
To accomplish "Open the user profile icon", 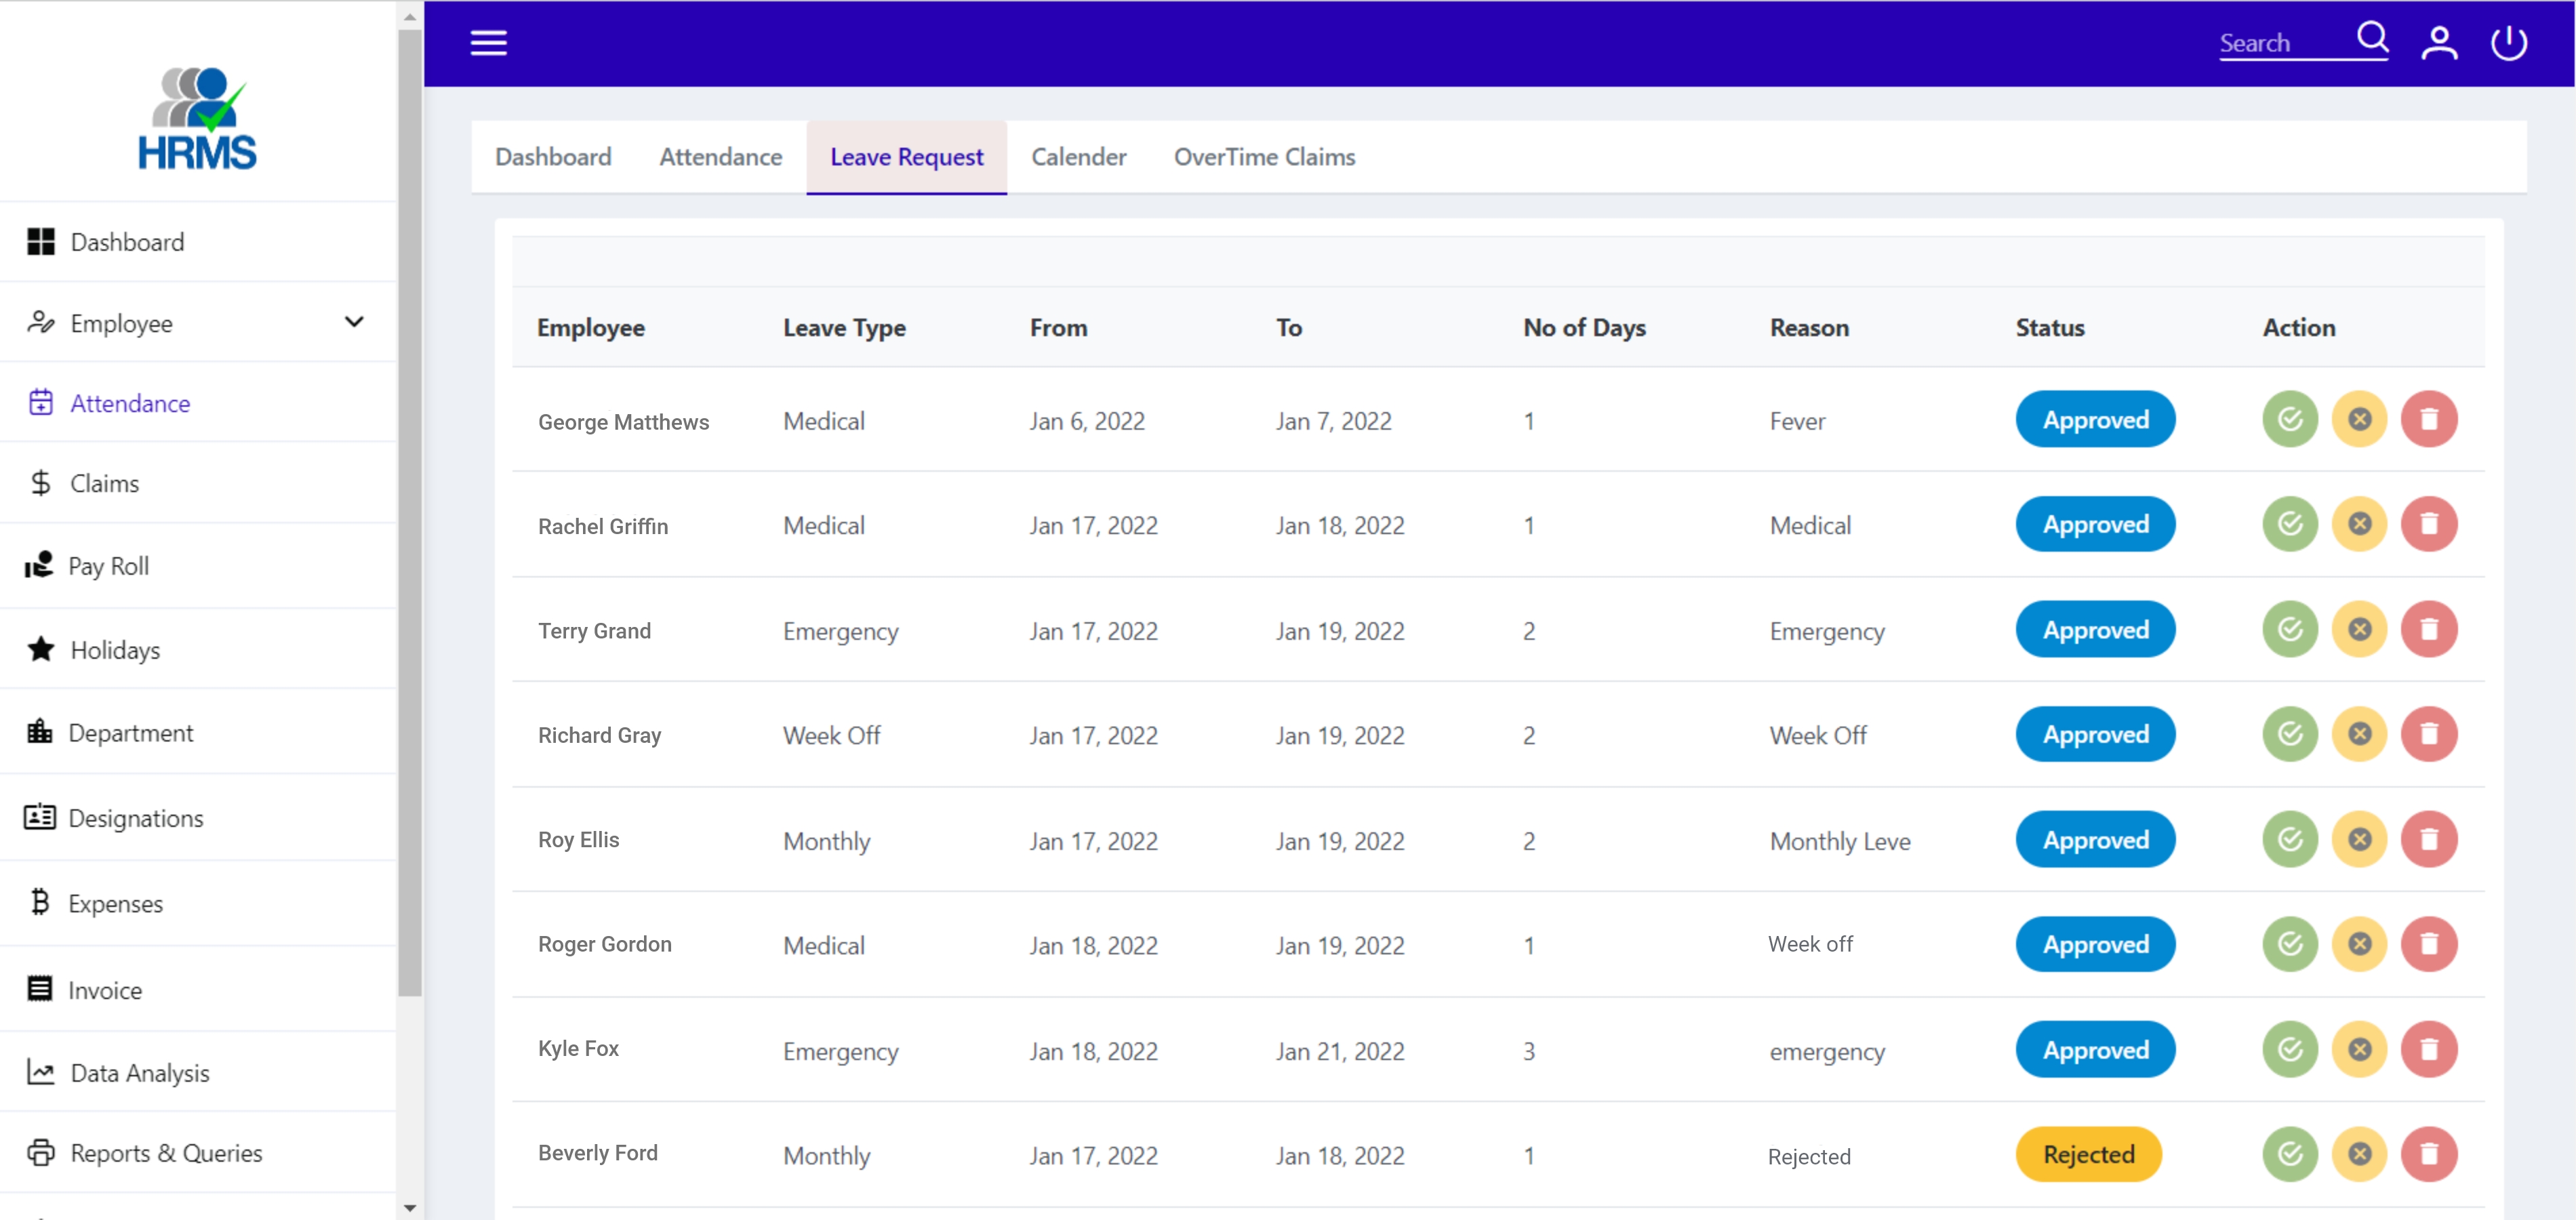I will click(x=2439, y=43).
